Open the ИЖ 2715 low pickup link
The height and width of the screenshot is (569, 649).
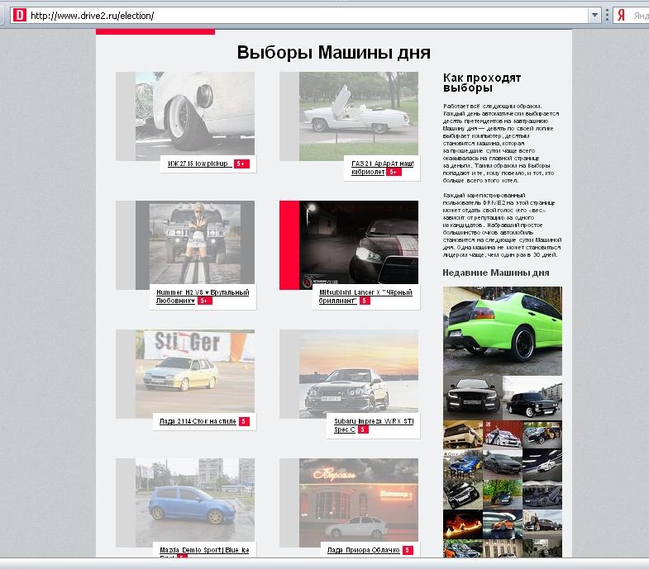(198, 164)
